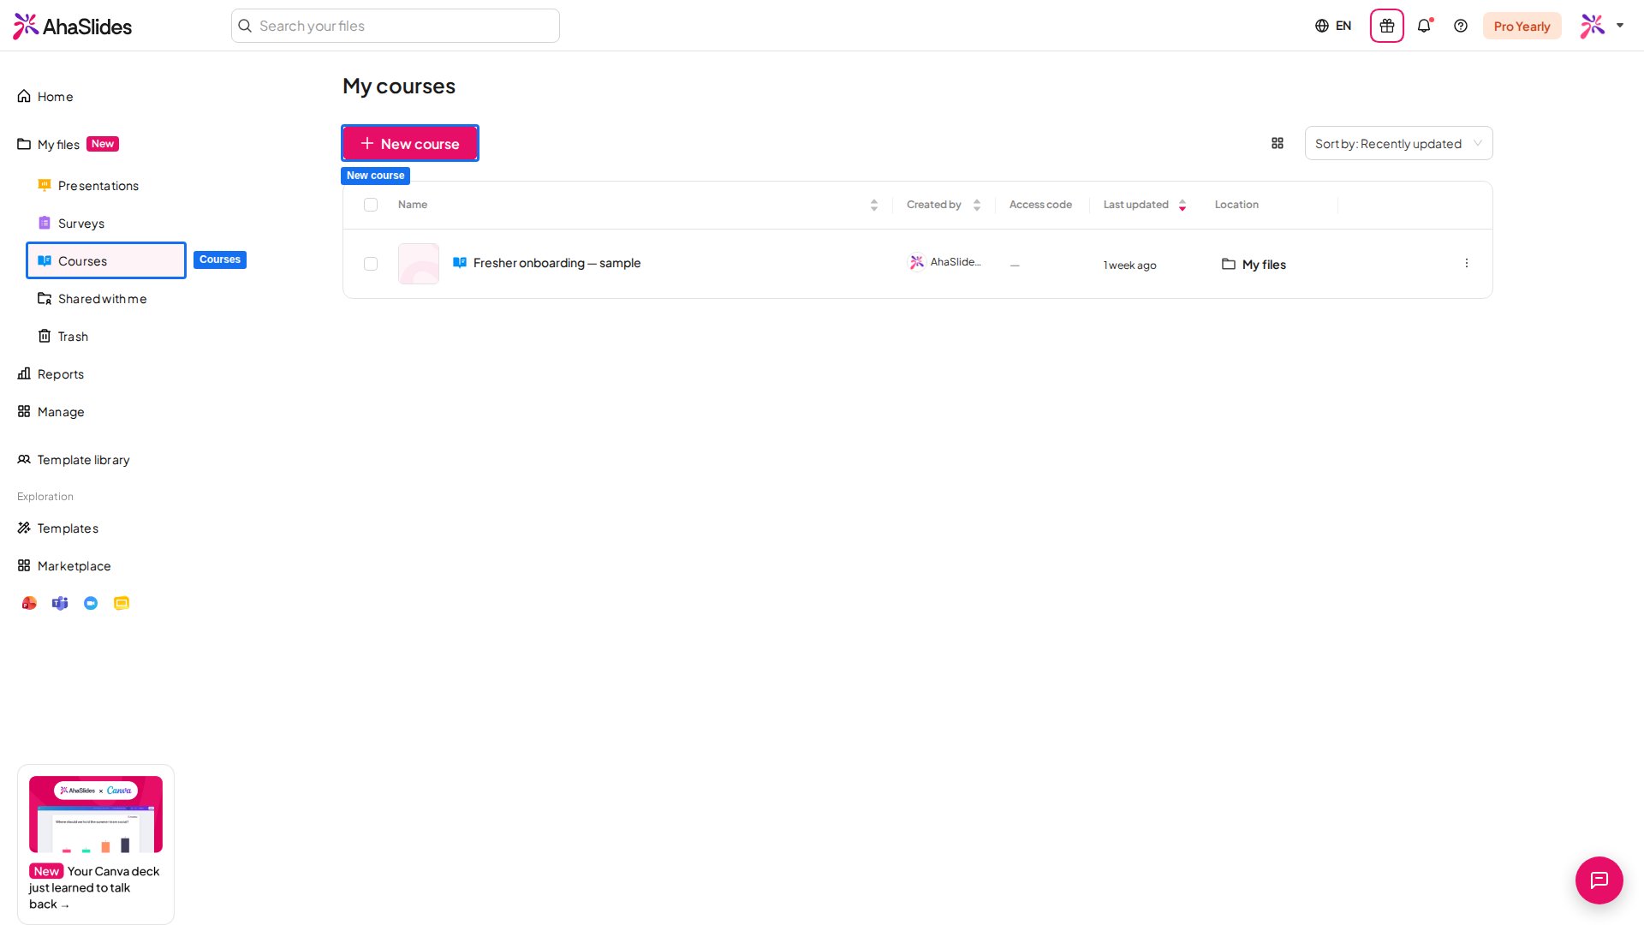Open three-dot menu for Fresher onboarding row

(x=1467, y=263)
